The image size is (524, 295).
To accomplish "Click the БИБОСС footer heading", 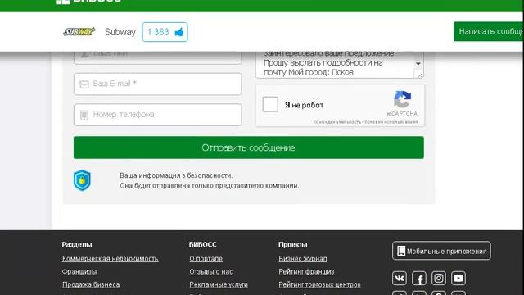I will point(203,245).
